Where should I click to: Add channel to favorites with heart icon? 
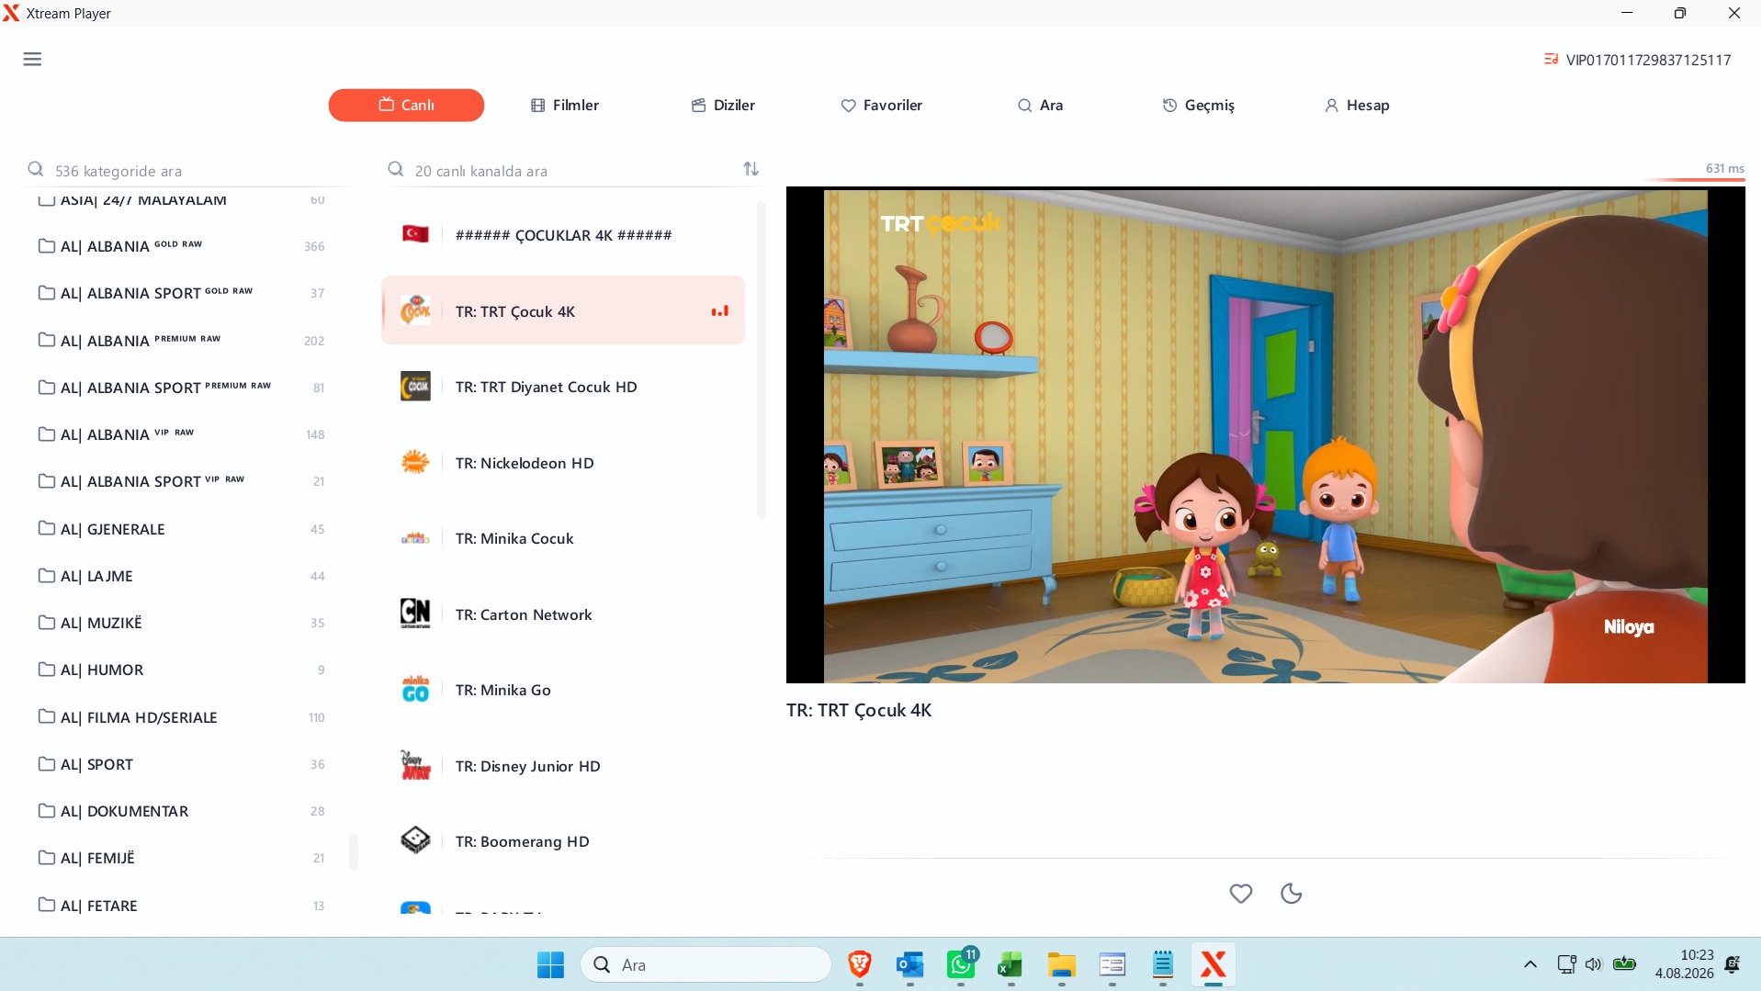(x=1240, y=893)
